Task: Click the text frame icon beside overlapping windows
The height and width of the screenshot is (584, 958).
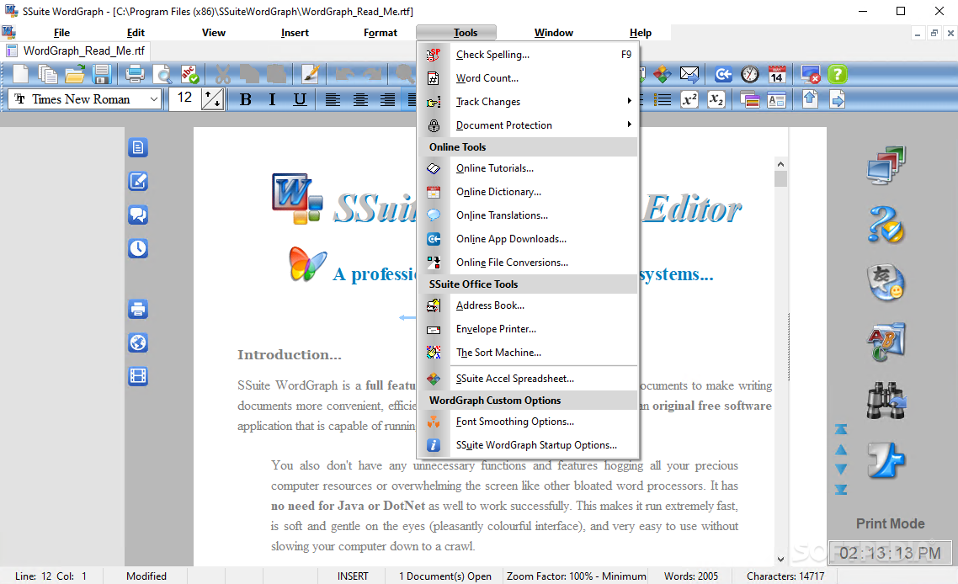Action: pos(776,99)
